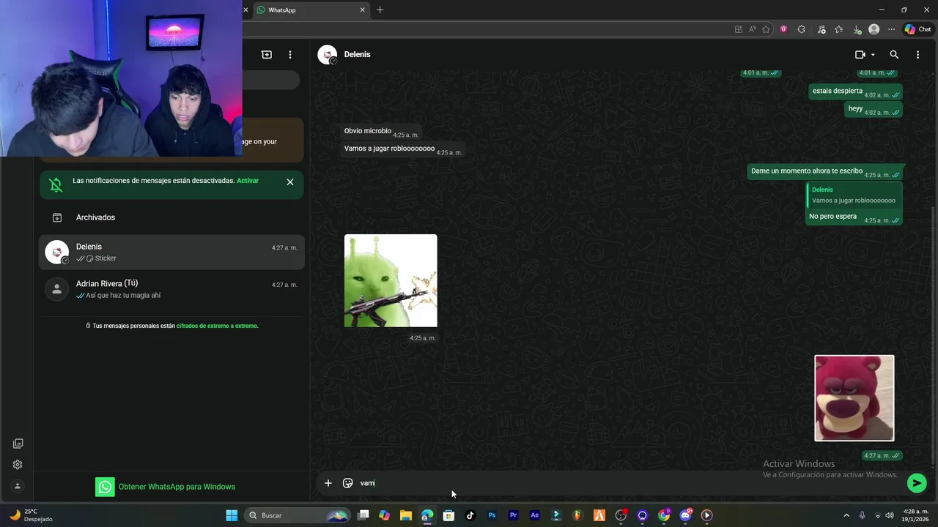The image size is (938, 527).
Task: Open Photoshop from the taskbar
Action: click(492, 515)
